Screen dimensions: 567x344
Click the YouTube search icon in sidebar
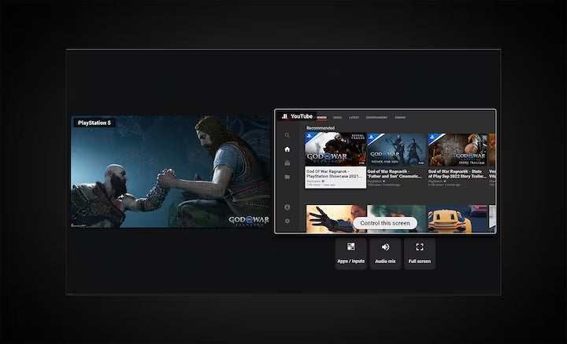coord(287,135)
